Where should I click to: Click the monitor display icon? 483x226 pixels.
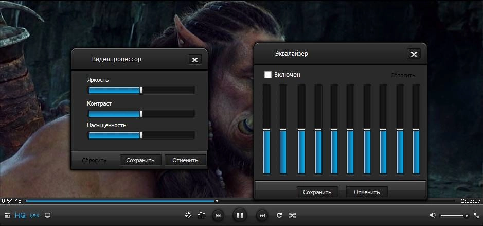tap(47, 215)
